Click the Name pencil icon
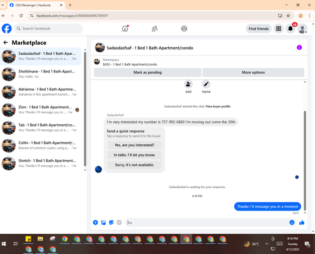The width and height of the screenshot is (315, 254). click(x=206, y=84)
